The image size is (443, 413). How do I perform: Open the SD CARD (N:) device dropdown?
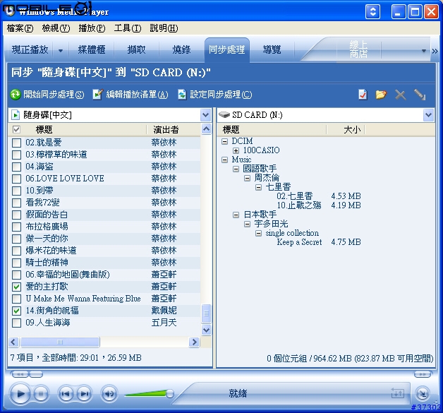[428, 115]
